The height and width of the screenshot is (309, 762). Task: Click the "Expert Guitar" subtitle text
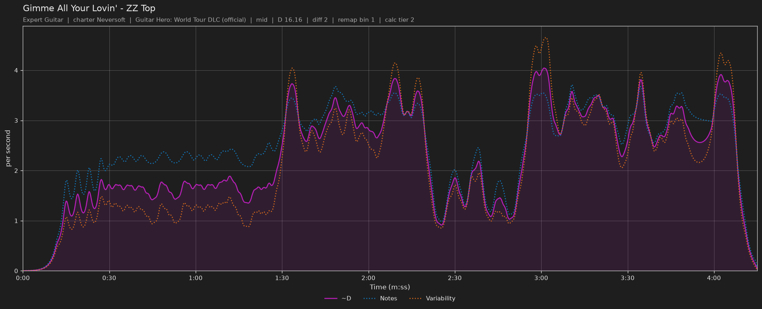pyautogui.click(x=43, y=20)
